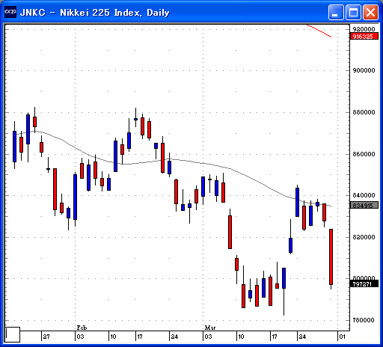Select the 920000 price axis label
Screen dimensions: 383x347
(x=364, y=29)
